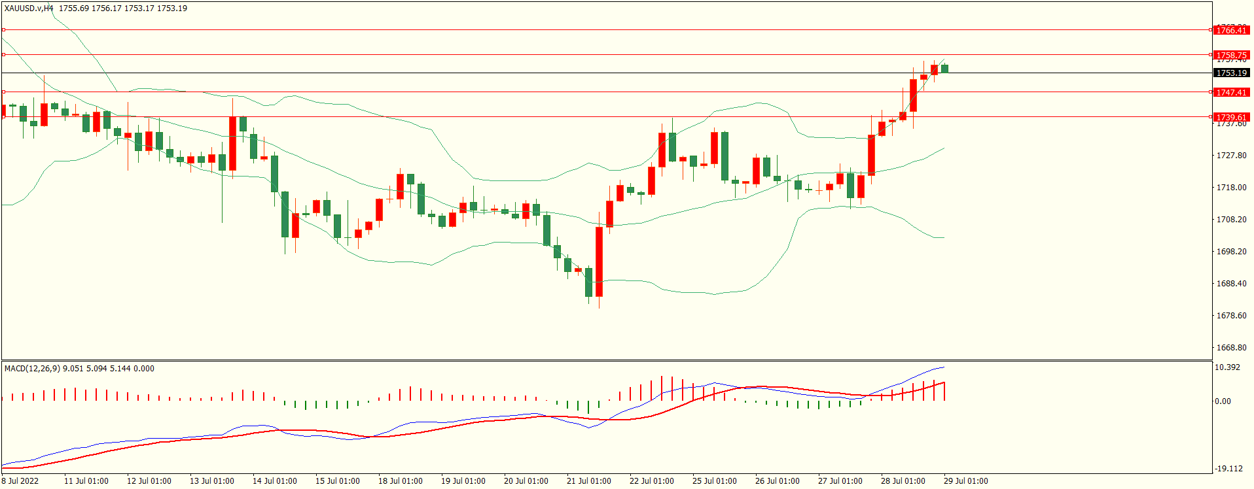
Task: Click the 29 Jul 01:00 date marker
Action: click(965, 481)
